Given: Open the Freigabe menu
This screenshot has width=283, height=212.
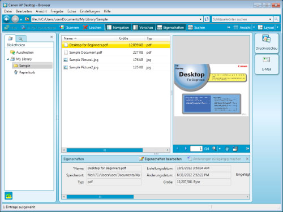Looking at the screenshot, I should click(x=57, y=11).
